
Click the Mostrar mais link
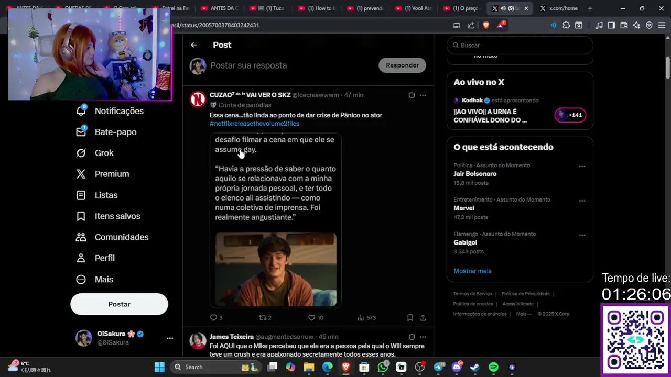[x=472, y=271]
